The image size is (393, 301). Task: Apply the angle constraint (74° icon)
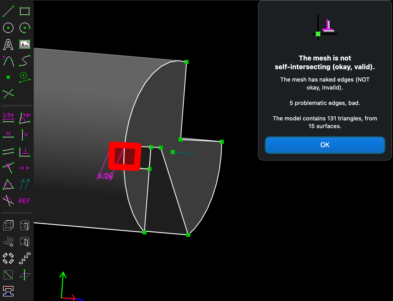(25, 118)
